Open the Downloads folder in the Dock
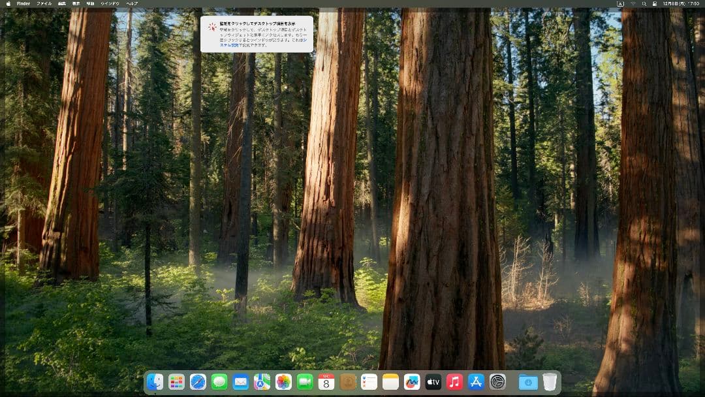 [x=527, y=382]
